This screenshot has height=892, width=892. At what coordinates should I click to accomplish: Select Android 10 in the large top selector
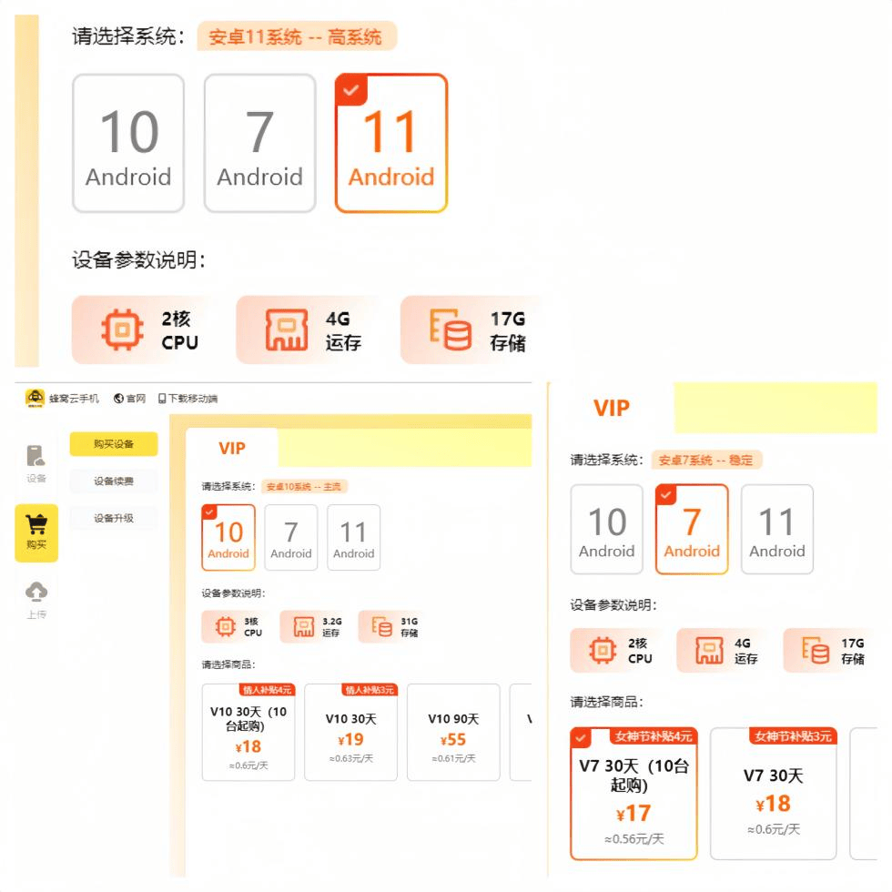pos(128,143)
